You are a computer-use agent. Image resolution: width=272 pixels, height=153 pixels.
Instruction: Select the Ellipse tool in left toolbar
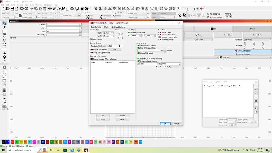(4, 36)
